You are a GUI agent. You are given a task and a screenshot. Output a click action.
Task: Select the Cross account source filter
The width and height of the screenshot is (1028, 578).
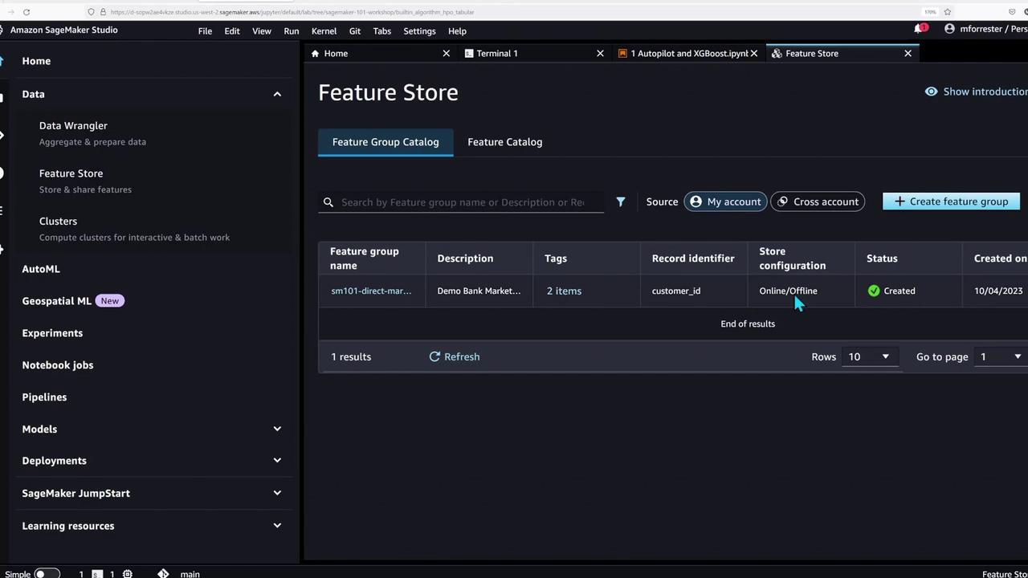click(818, 201)
